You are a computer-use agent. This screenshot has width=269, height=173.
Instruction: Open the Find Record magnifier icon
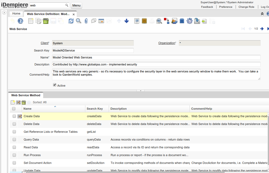tap(78, 21)
